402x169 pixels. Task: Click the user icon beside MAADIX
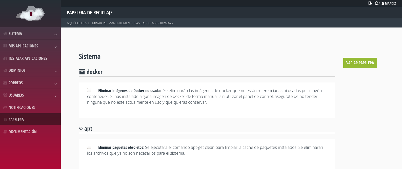point(383,3)
